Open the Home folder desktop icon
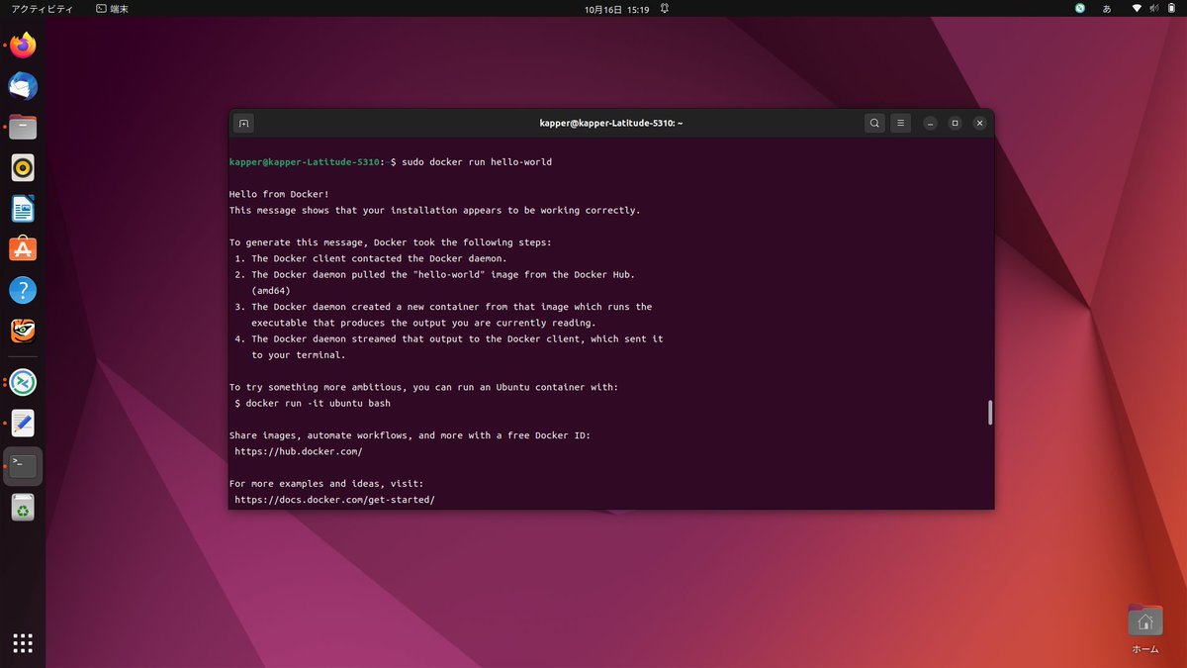 point(1144,629)
